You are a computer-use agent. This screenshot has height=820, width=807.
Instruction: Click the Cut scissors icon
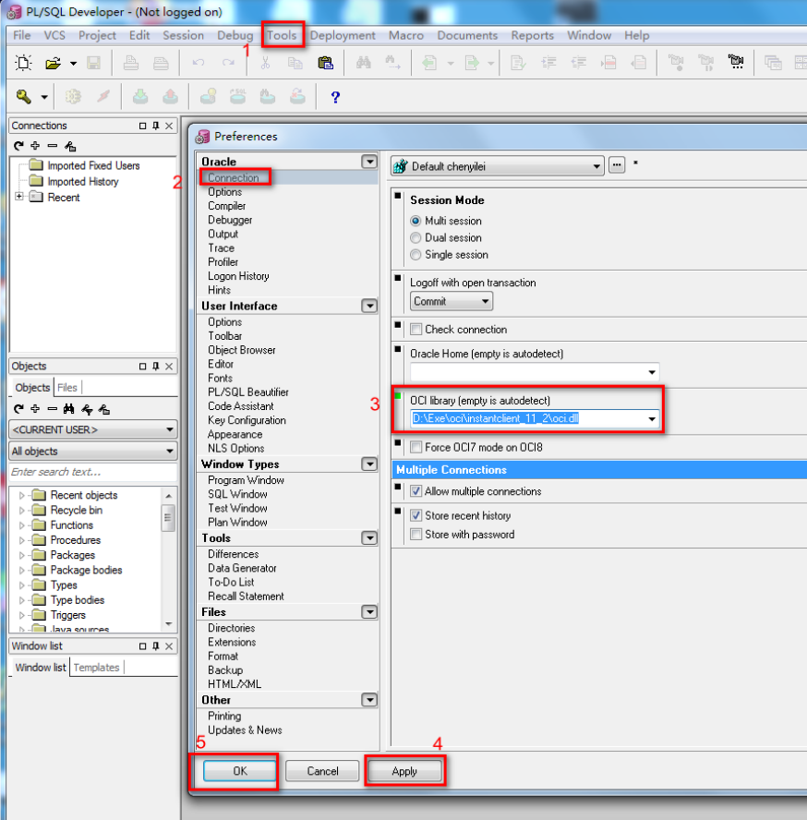pyautogui.click(x=265, y=63)
